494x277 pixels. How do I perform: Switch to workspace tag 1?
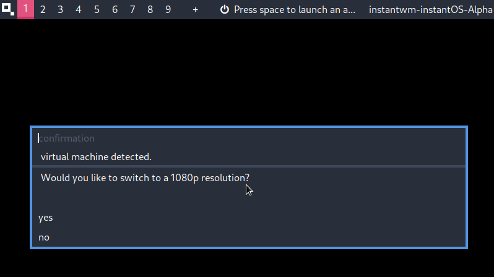(x=25, y=10)
